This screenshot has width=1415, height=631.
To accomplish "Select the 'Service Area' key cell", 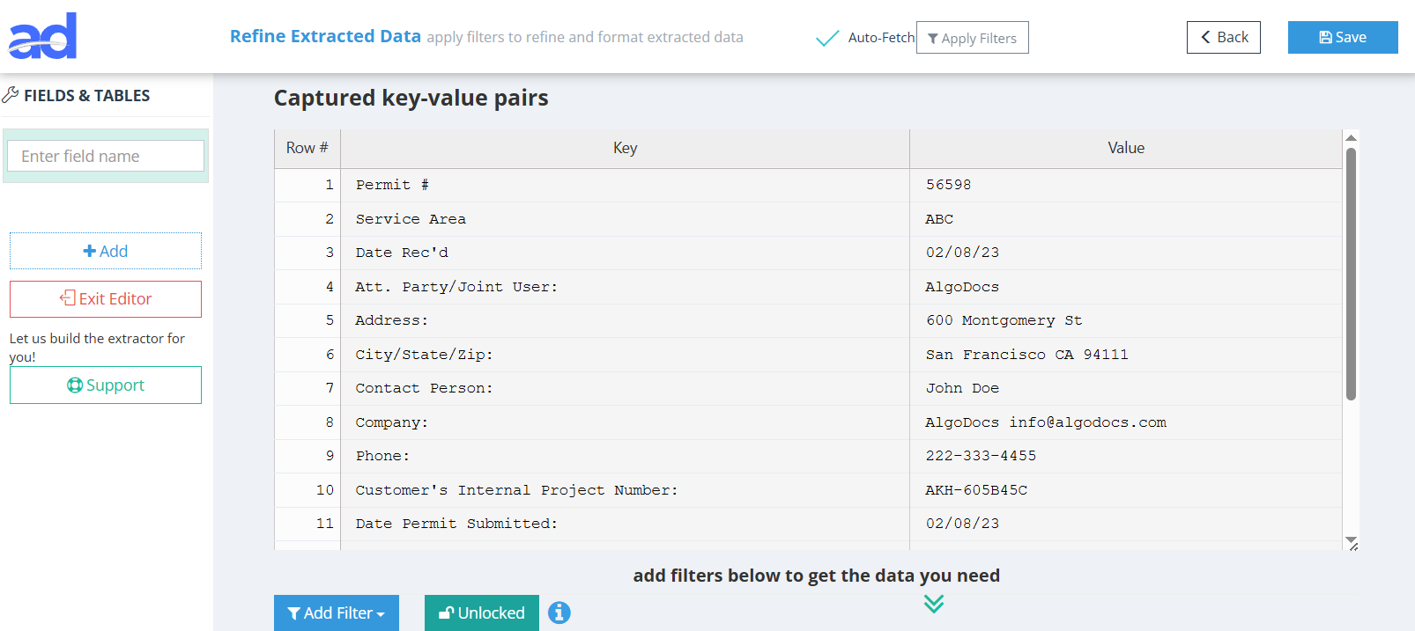I will [625, 219].
